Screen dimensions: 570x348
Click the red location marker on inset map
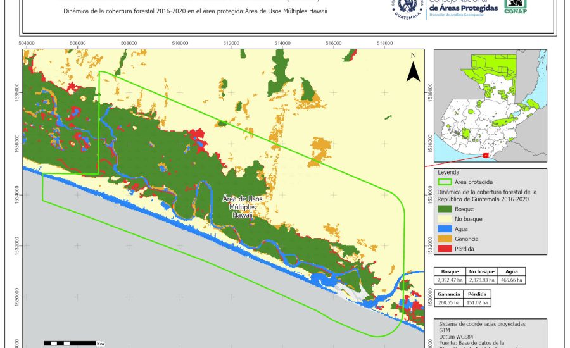point(486,155)
